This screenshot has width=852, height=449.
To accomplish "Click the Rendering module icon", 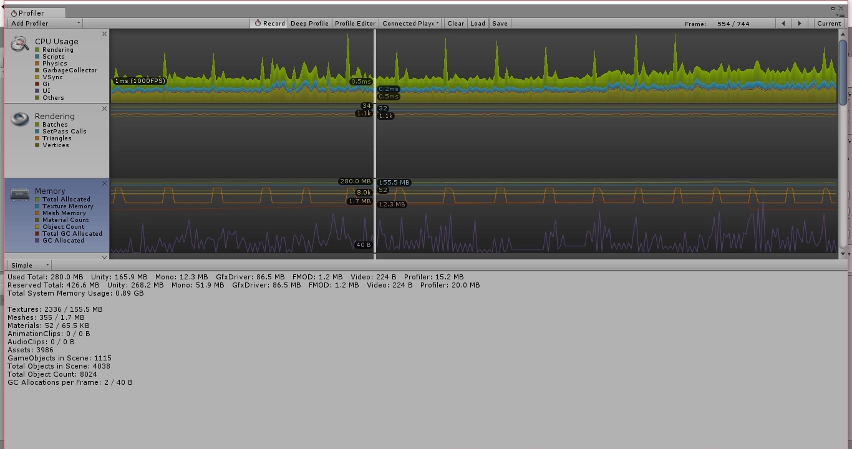I will (x=20, y=118).
